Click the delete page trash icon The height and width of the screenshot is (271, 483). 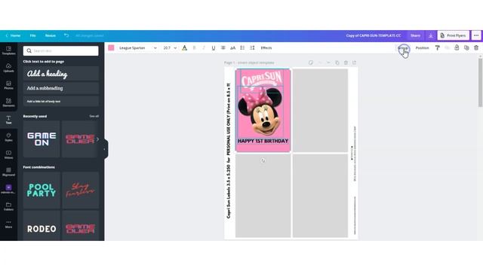(346, 62)
